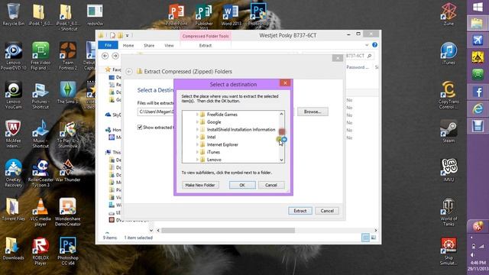Expand the iTunes folder arrow in tree

point(197,152)
